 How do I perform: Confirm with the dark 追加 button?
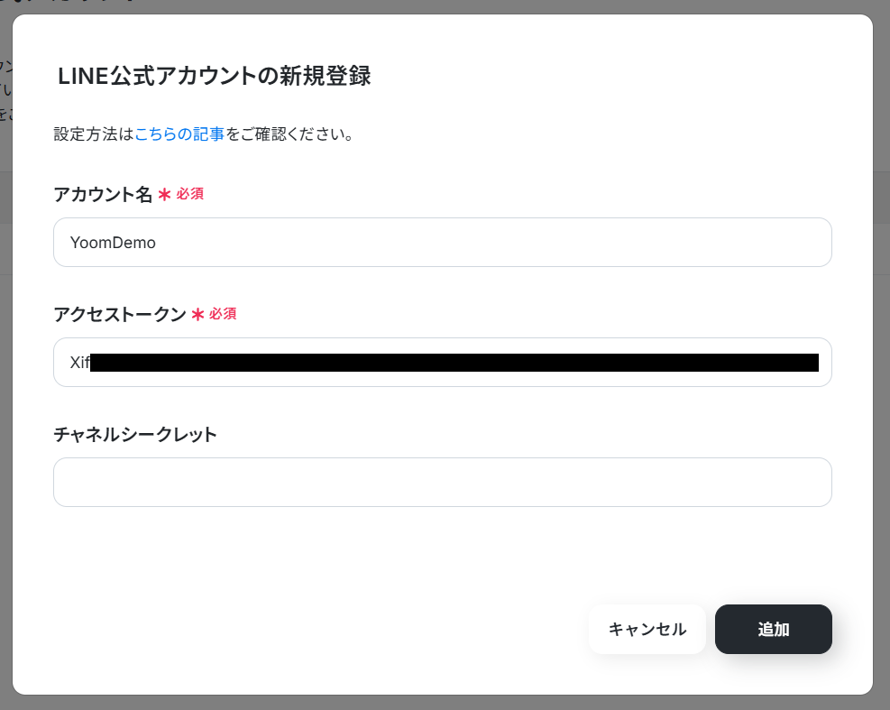point(774,630)
